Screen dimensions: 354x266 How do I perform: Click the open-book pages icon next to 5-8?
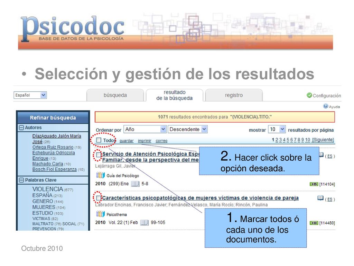(135, 184)
